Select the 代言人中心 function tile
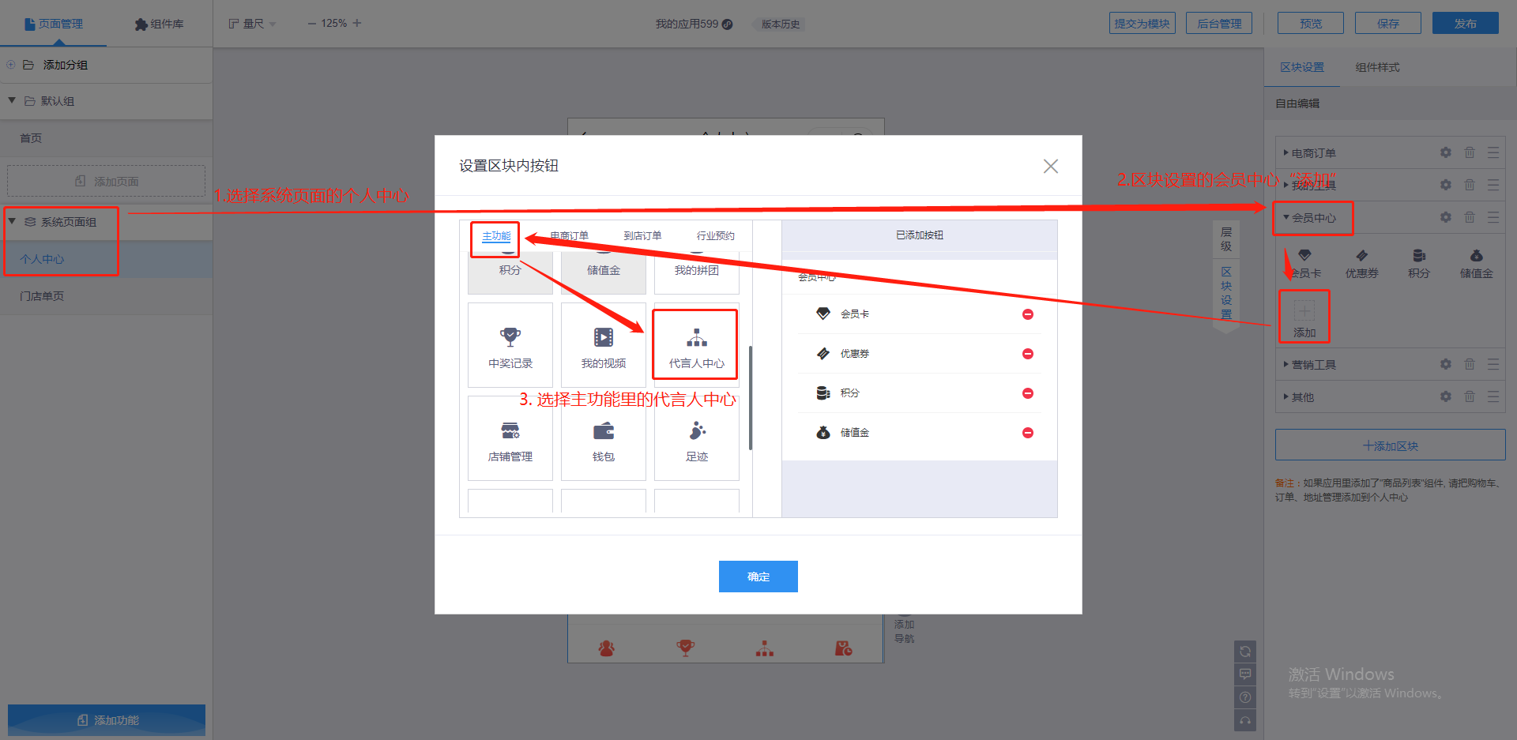The height and width of the screenshot is (740, 1517). (x=695, y=345)
